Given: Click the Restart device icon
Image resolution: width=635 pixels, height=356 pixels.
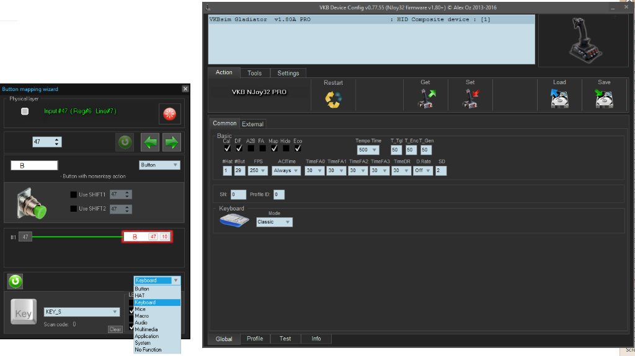Looking at the screenshot, I should (333, 99).
